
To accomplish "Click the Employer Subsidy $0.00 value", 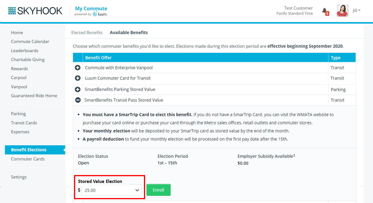I will coord(243,163).
